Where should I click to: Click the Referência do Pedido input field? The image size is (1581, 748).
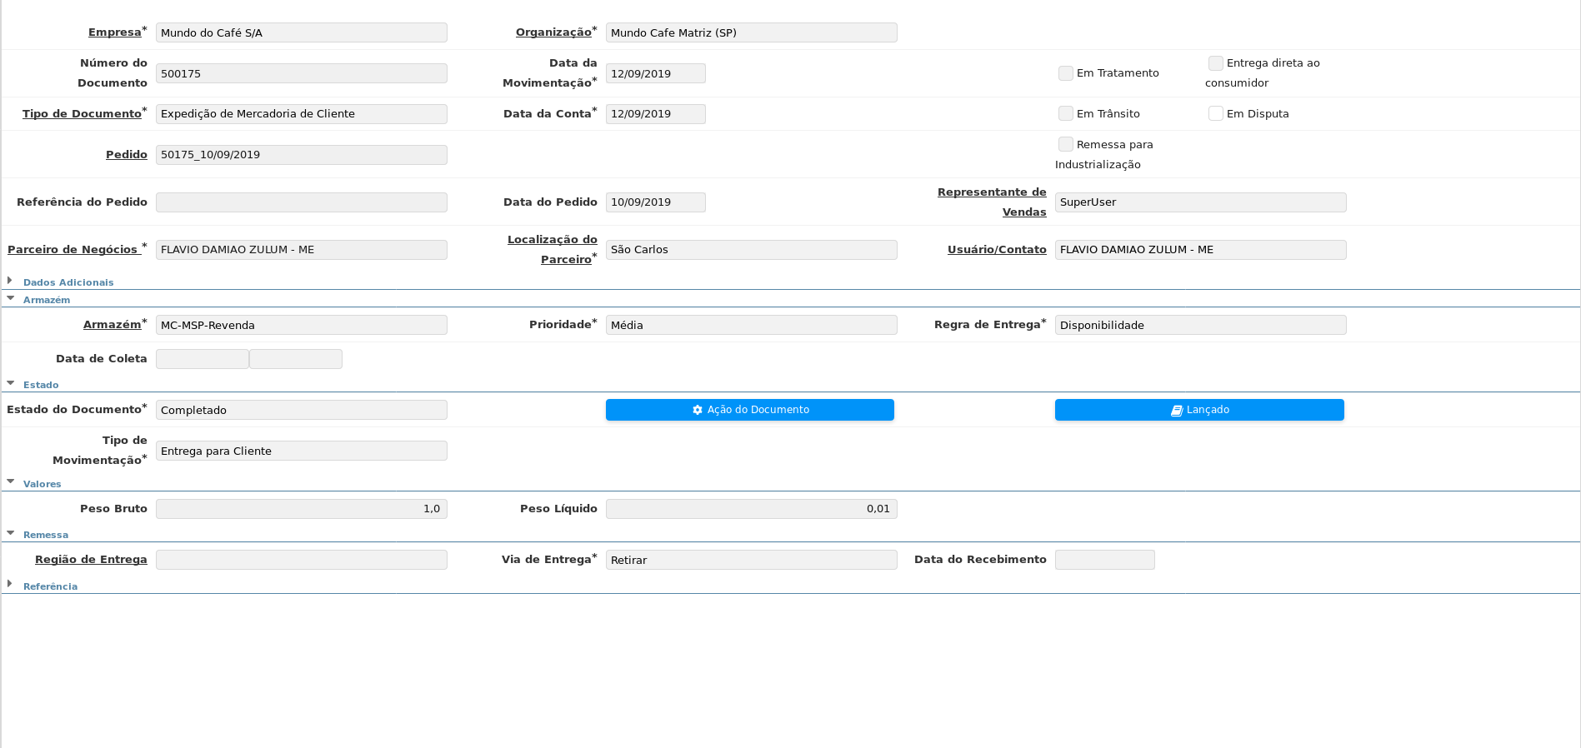pyautogui.click(x=301, y=202)
